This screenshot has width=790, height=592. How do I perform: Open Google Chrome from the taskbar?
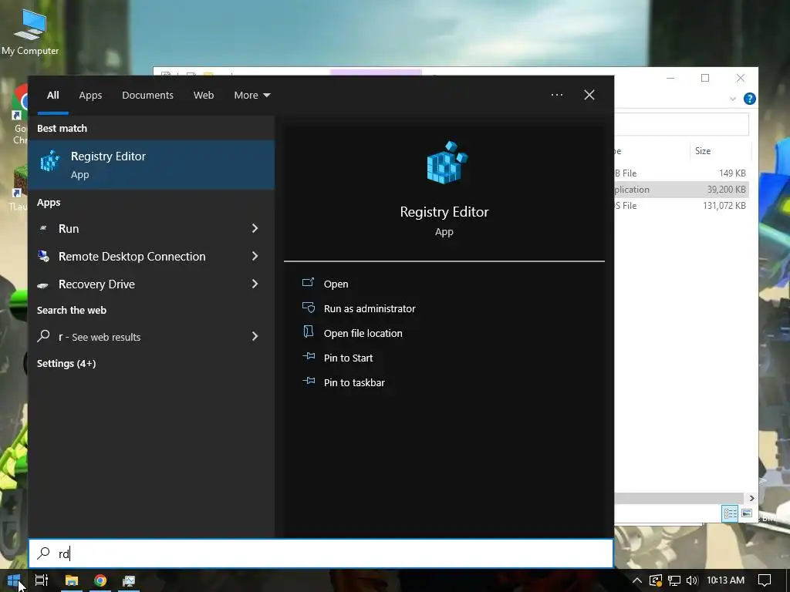pyautogui.click(x=100, y=580)
